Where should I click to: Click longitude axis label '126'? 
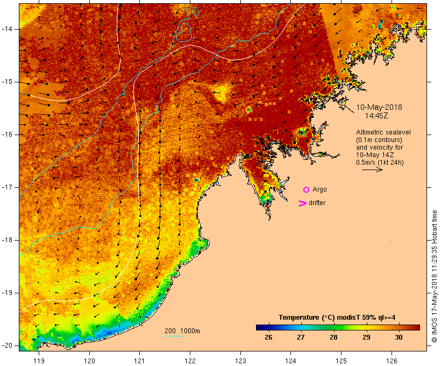392,361
